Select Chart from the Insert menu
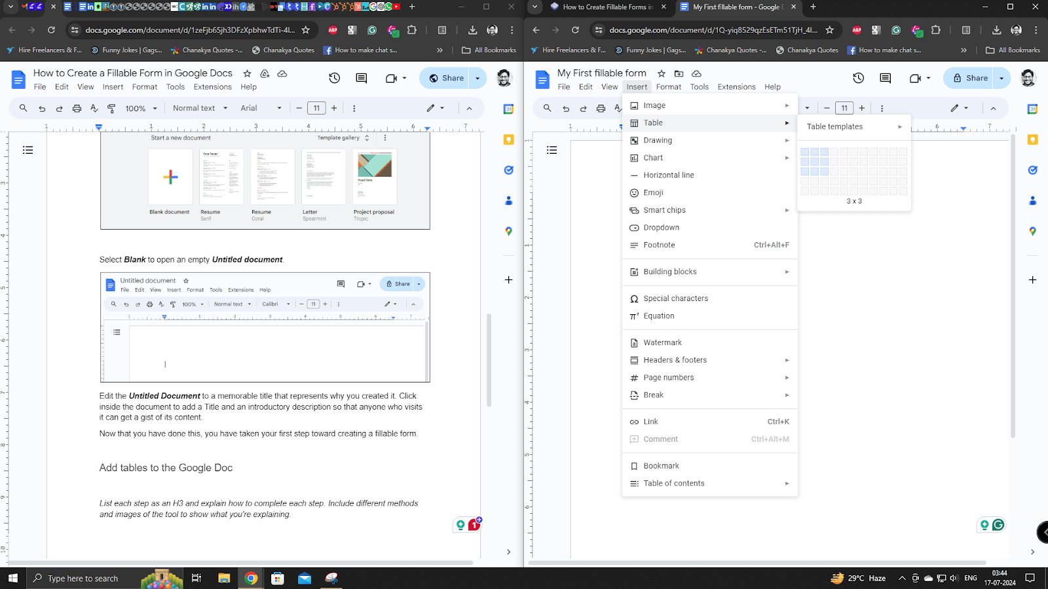Screen dimensions: 1048x589 pyautogui.click(x=654, y=157)
